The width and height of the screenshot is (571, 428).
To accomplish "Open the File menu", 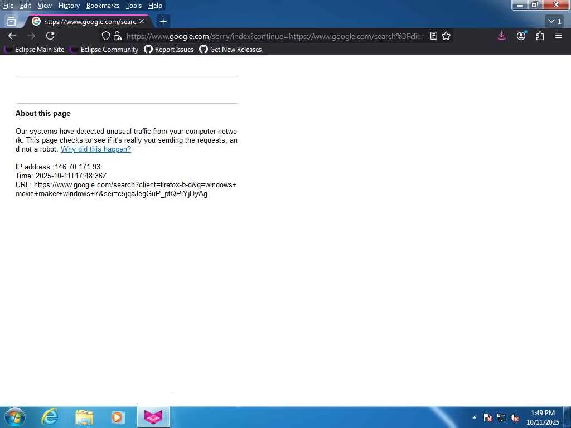I will pos(8,6).
